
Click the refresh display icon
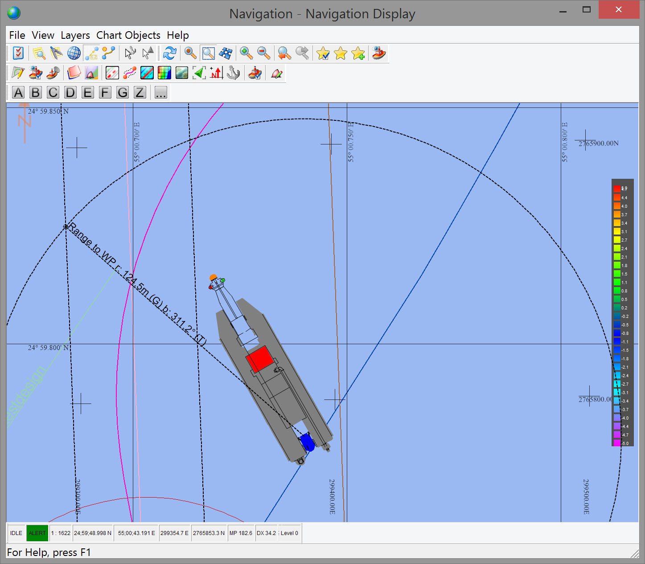tap(169, 53)
